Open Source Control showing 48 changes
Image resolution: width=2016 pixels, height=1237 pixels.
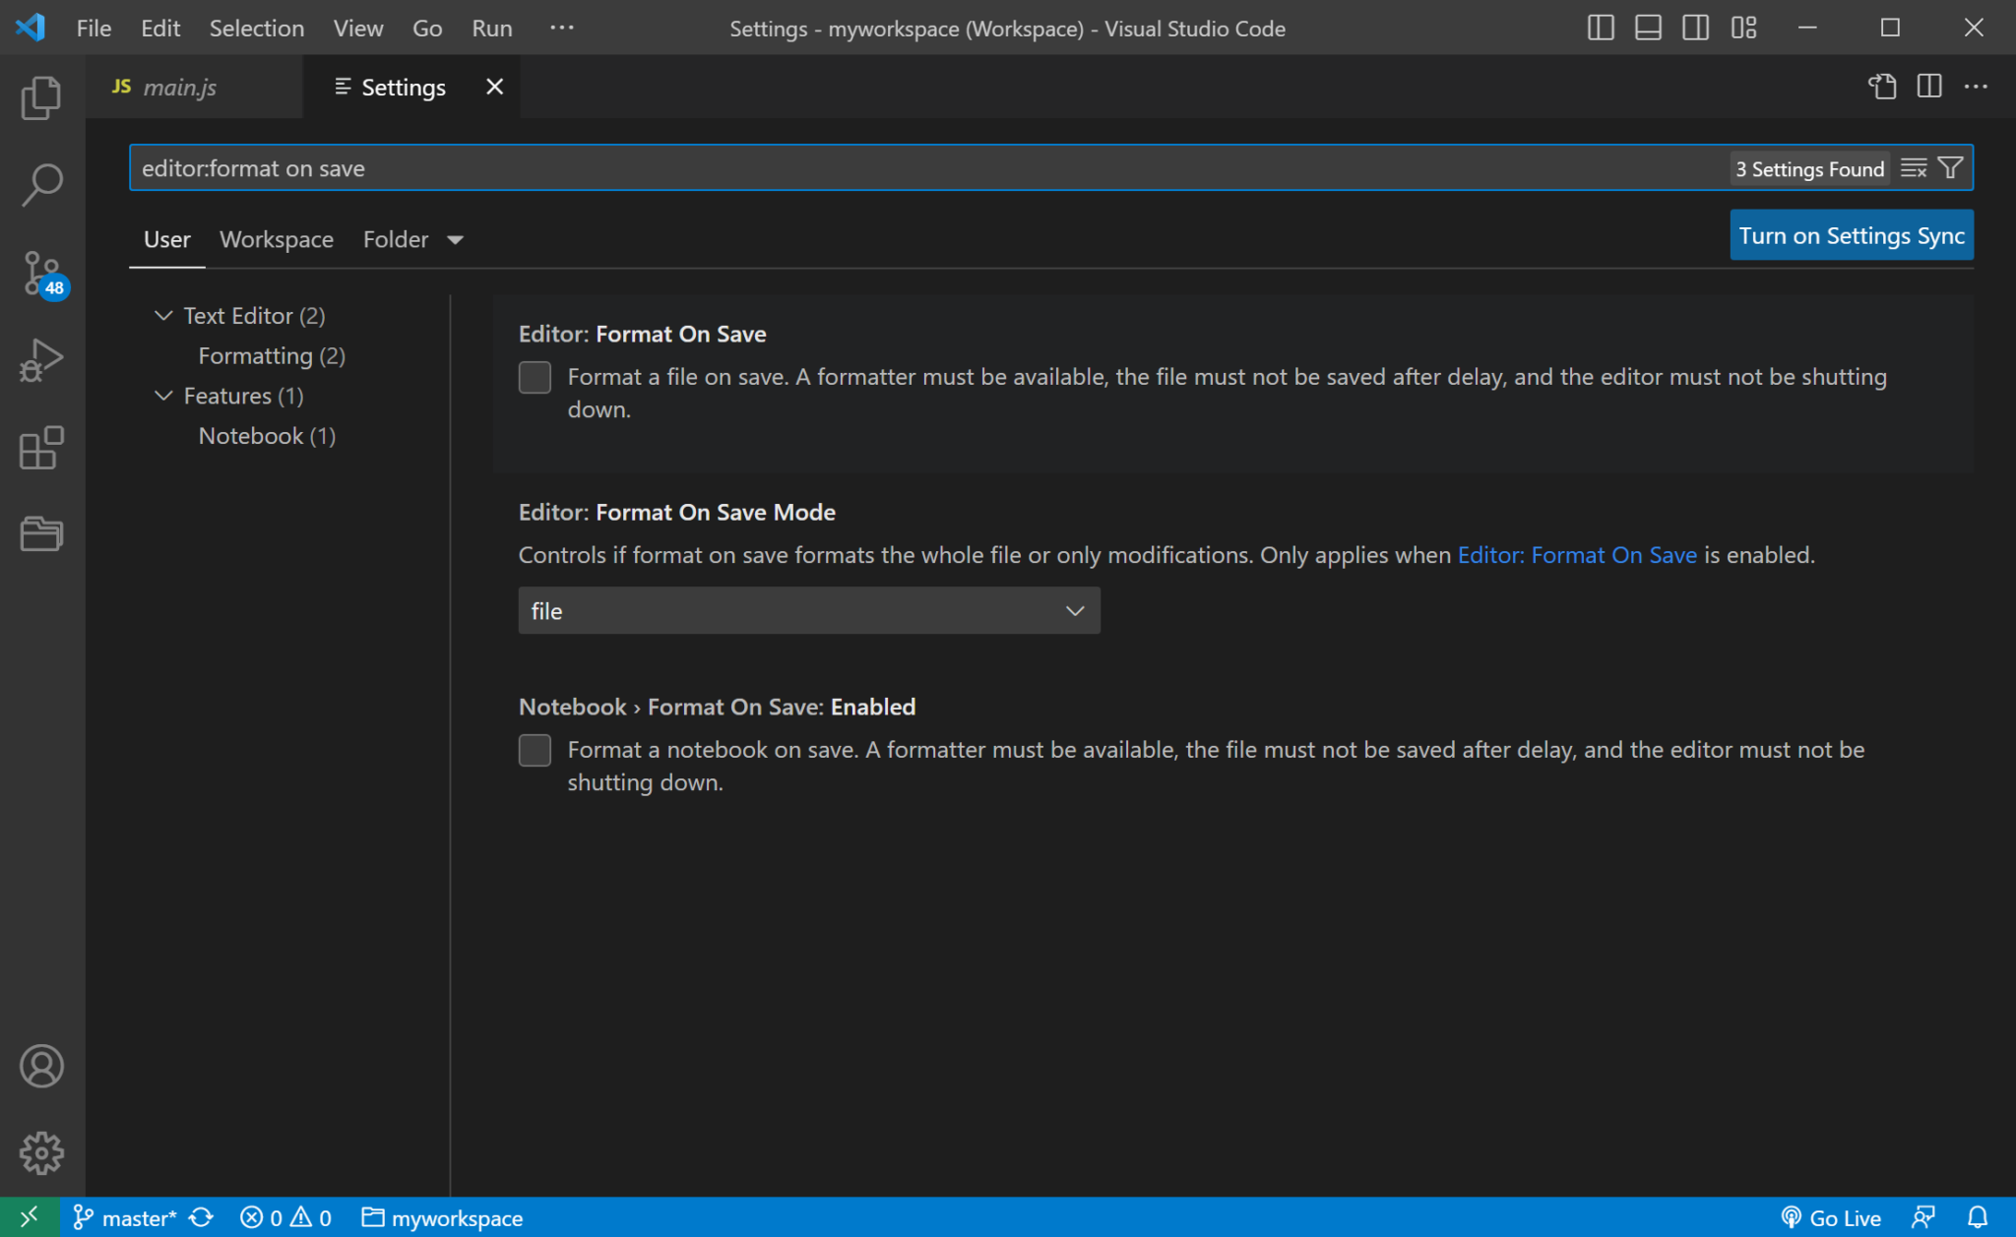[40, 274]
